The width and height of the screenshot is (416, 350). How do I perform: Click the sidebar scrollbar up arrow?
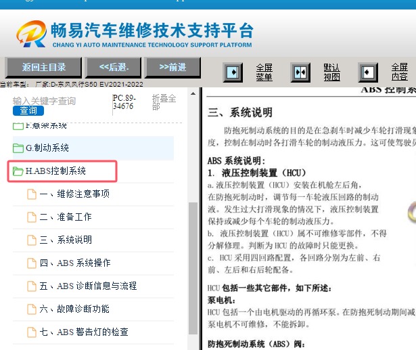tap(193, 93)
